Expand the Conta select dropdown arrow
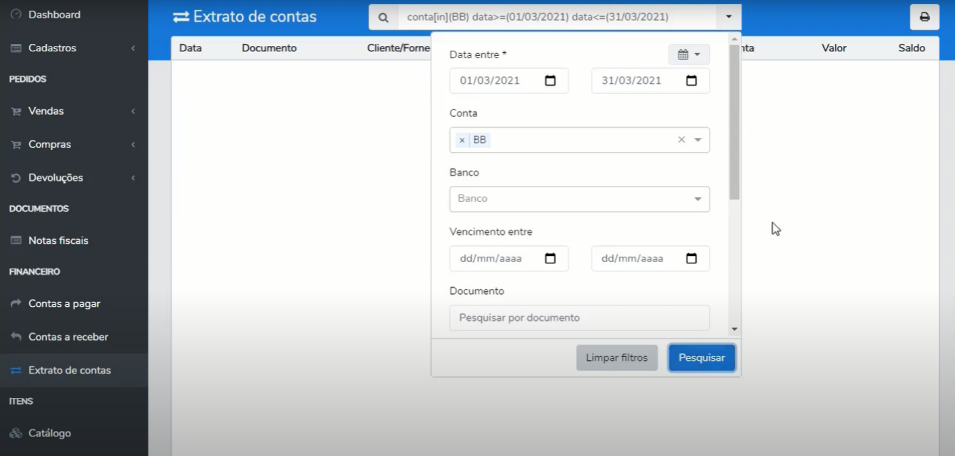 click(x=698, y=140)
